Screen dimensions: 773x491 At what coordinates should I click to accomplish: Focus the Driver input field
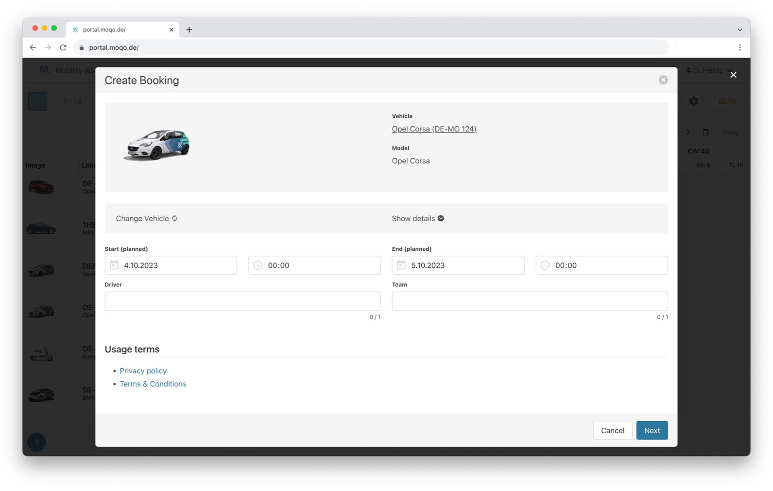(242, 301)
